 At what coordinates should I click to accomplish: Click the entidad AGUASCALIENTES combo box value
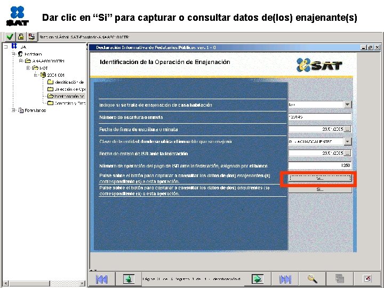tap(316, 141)
